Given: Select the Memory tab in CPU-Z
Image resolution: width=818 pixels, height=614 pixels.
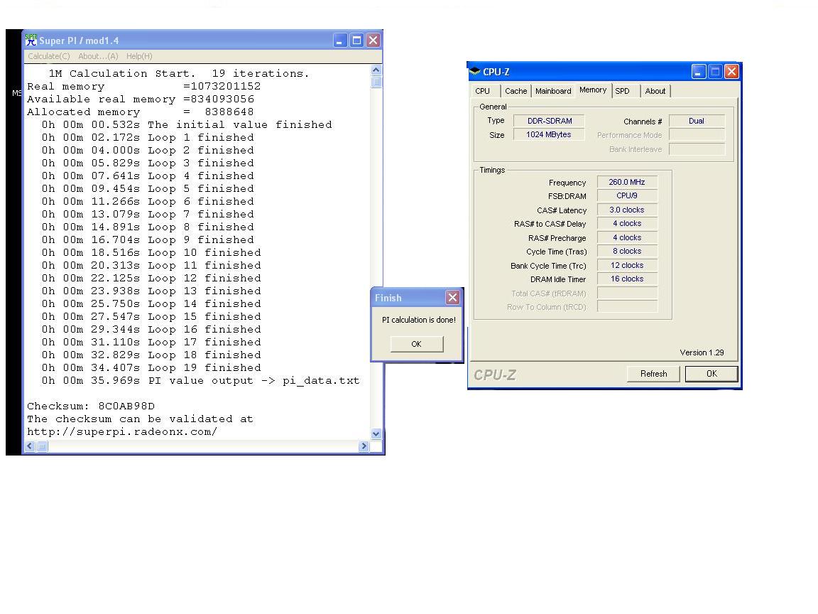Looking at the screenshot, I should click(x=593, y=90).
